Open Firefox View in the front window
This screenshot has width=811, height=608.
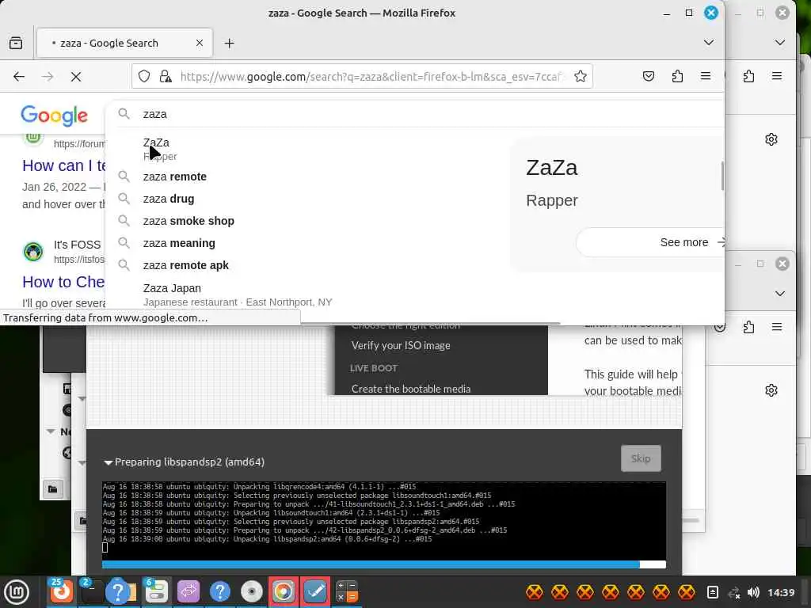pos(16,43)
